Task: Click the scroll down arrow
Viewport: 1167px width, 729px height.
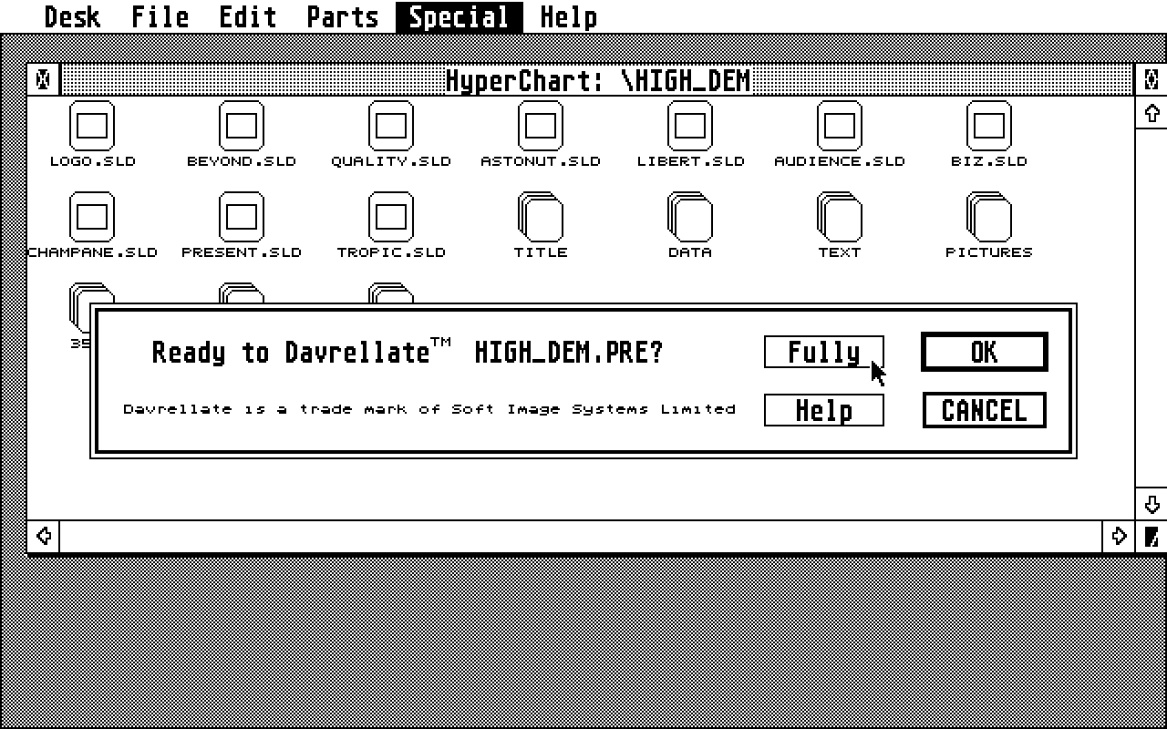Action: pos(1151,504)
